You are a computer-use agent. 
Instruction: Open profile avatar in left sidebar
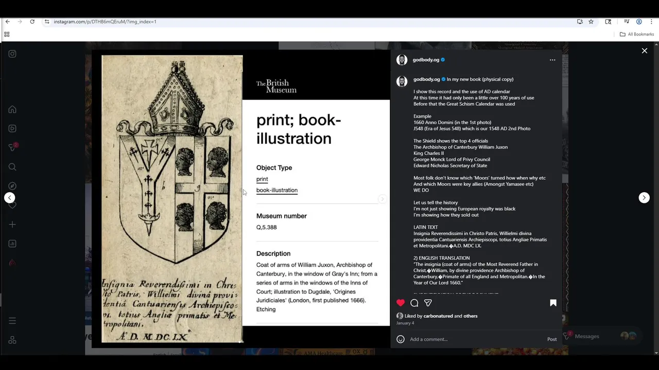[12, 263]
